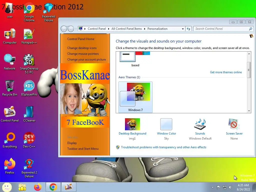Click the theme list scroll up arrow
256x192 pixels.
click(249, 54)
